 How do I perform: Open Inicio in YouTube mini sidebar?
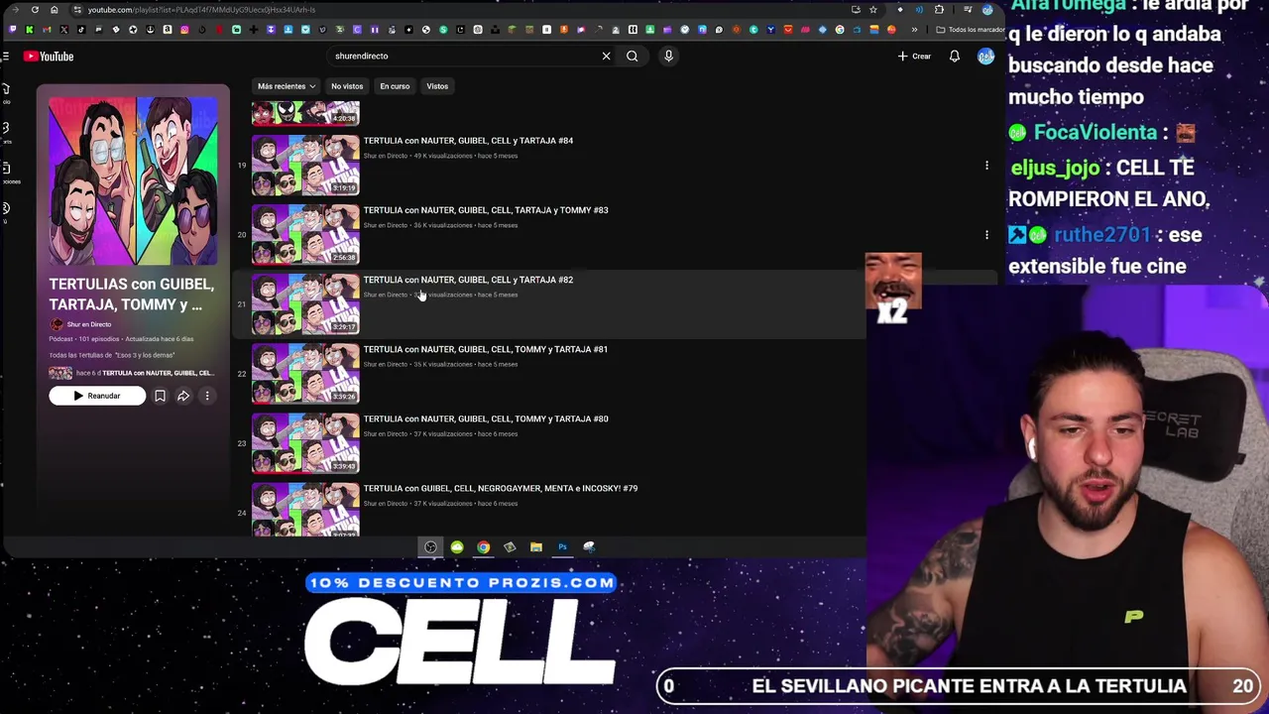6,94
